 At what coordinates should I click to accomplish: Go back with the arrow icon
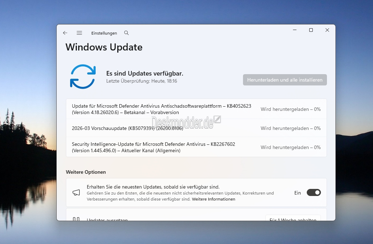tap(65, 33)
